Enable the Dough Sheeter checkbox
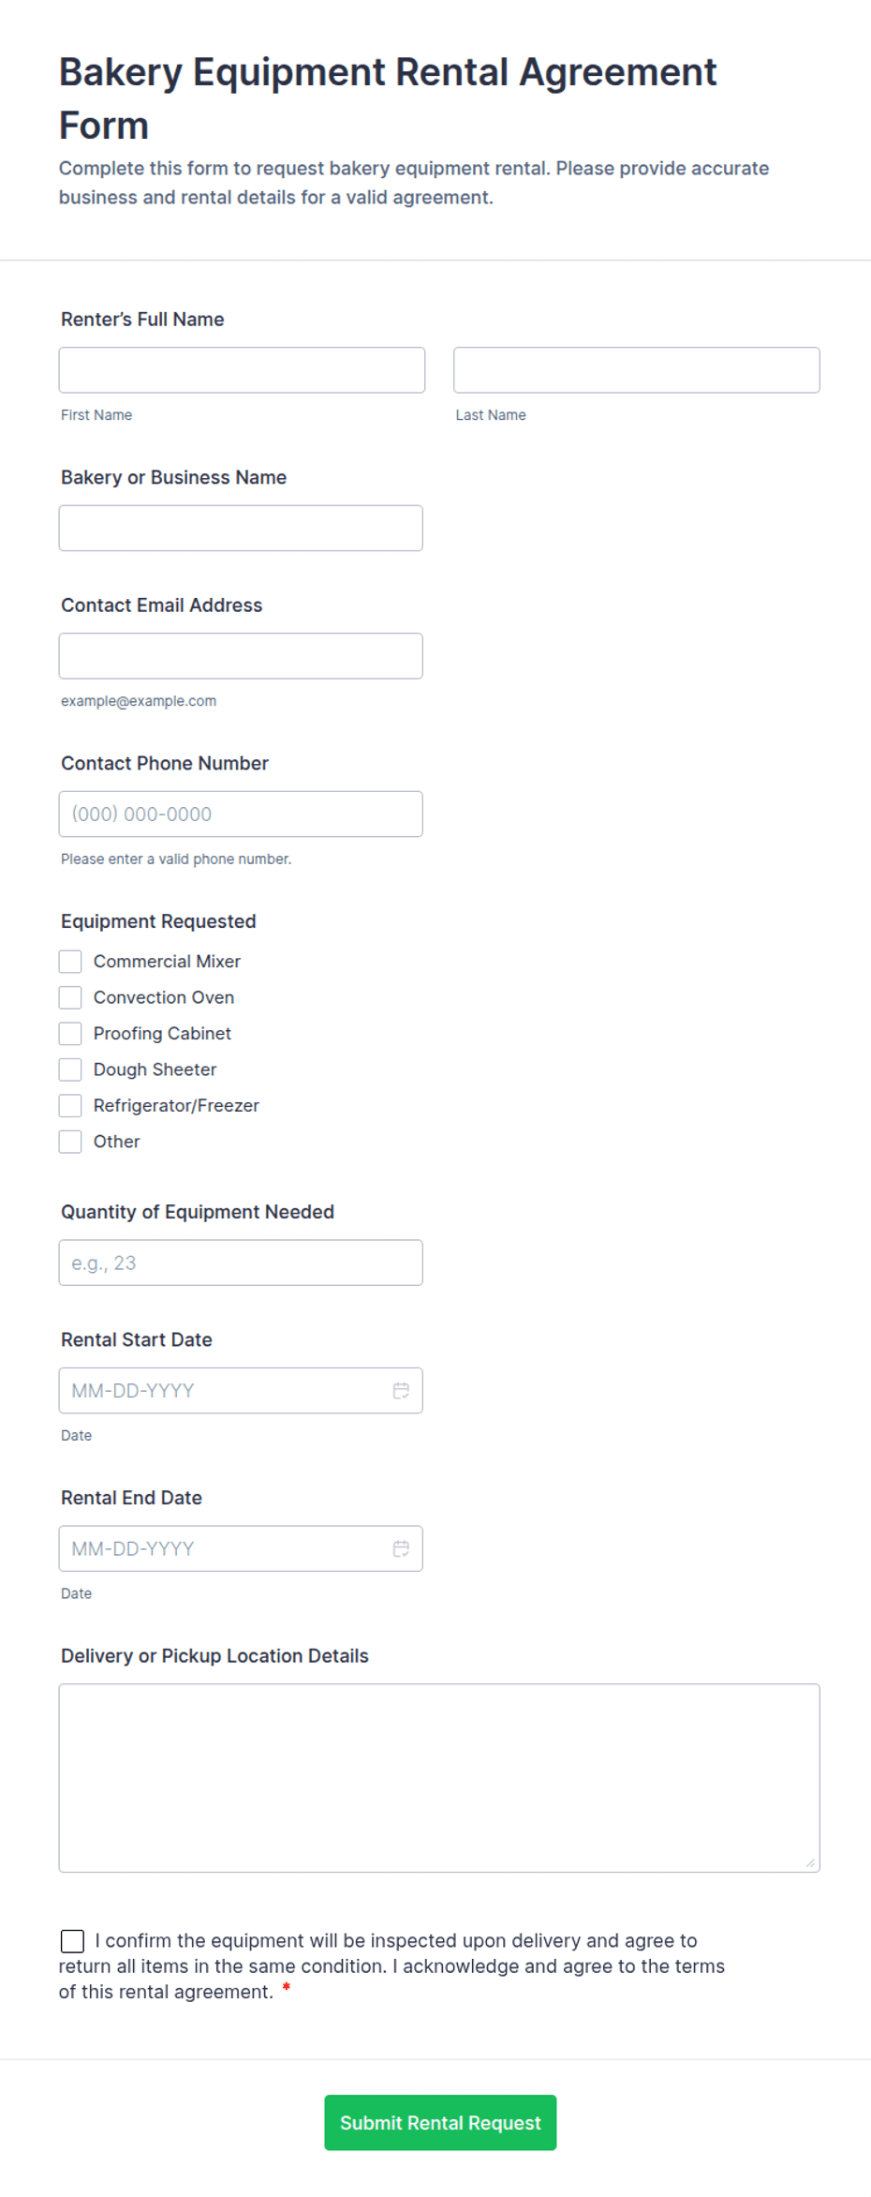871x2197 pixels. click(x=70, y=1069)
